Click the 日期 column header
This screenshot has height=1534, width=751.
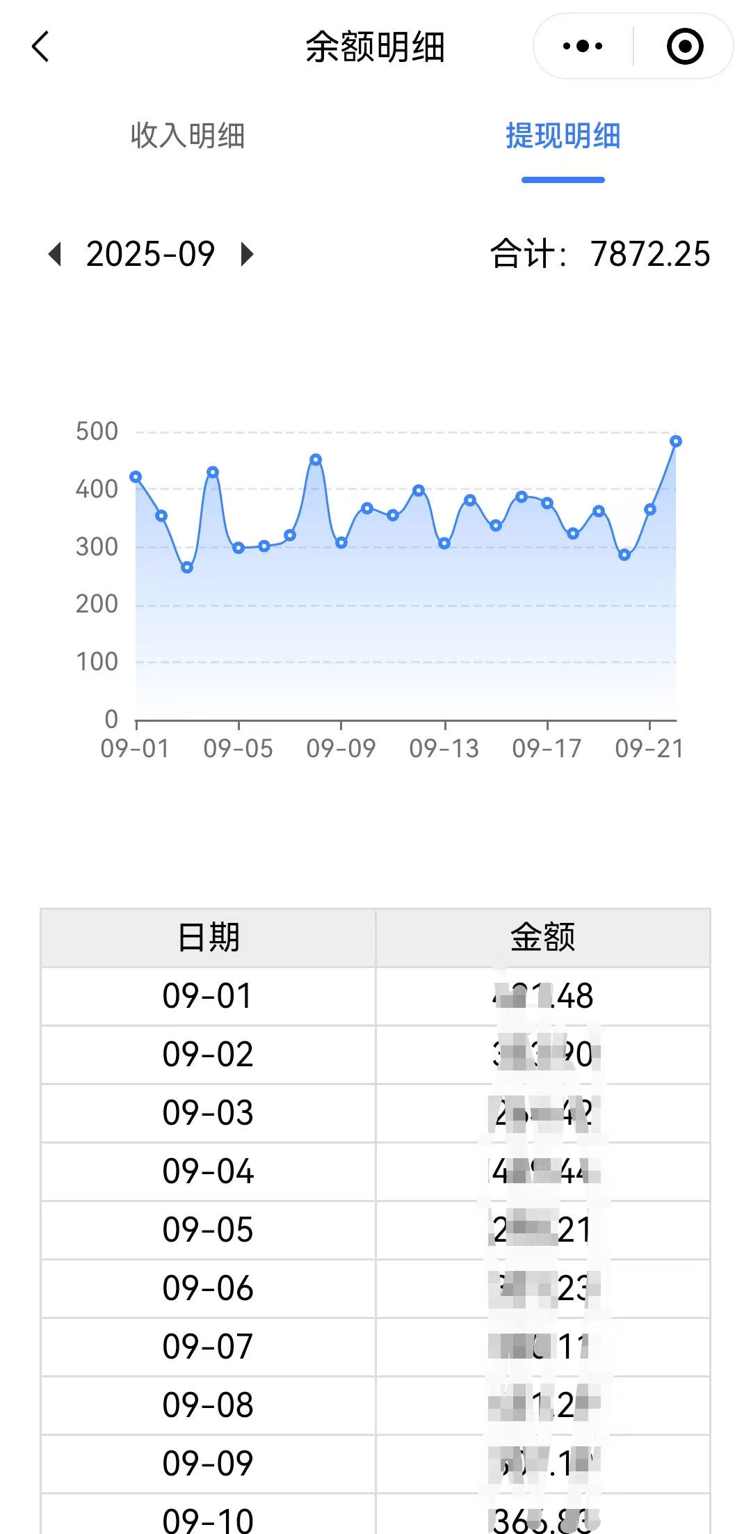208,938
